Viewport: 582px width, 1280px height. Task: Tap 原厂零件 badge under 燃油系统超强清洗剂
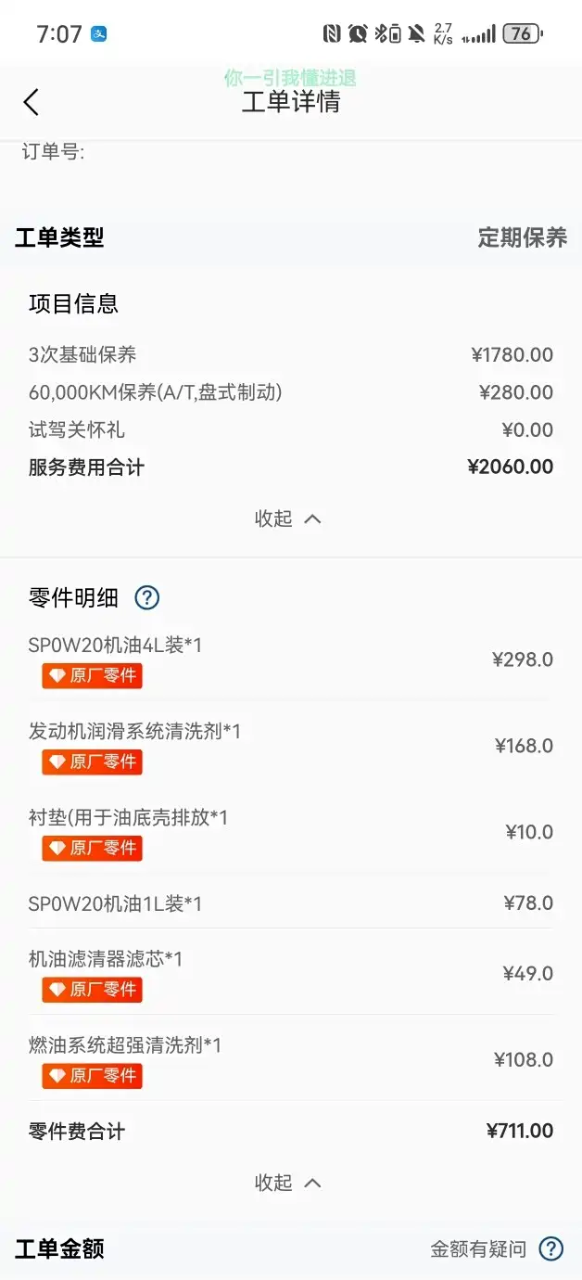[92, 1076]
